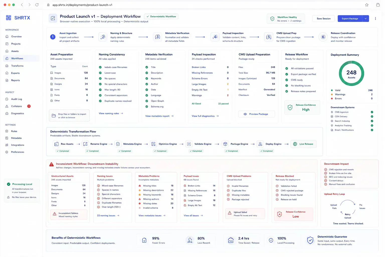
Task: Open Projects in the sidebar
Action: [x=16, y=44]
